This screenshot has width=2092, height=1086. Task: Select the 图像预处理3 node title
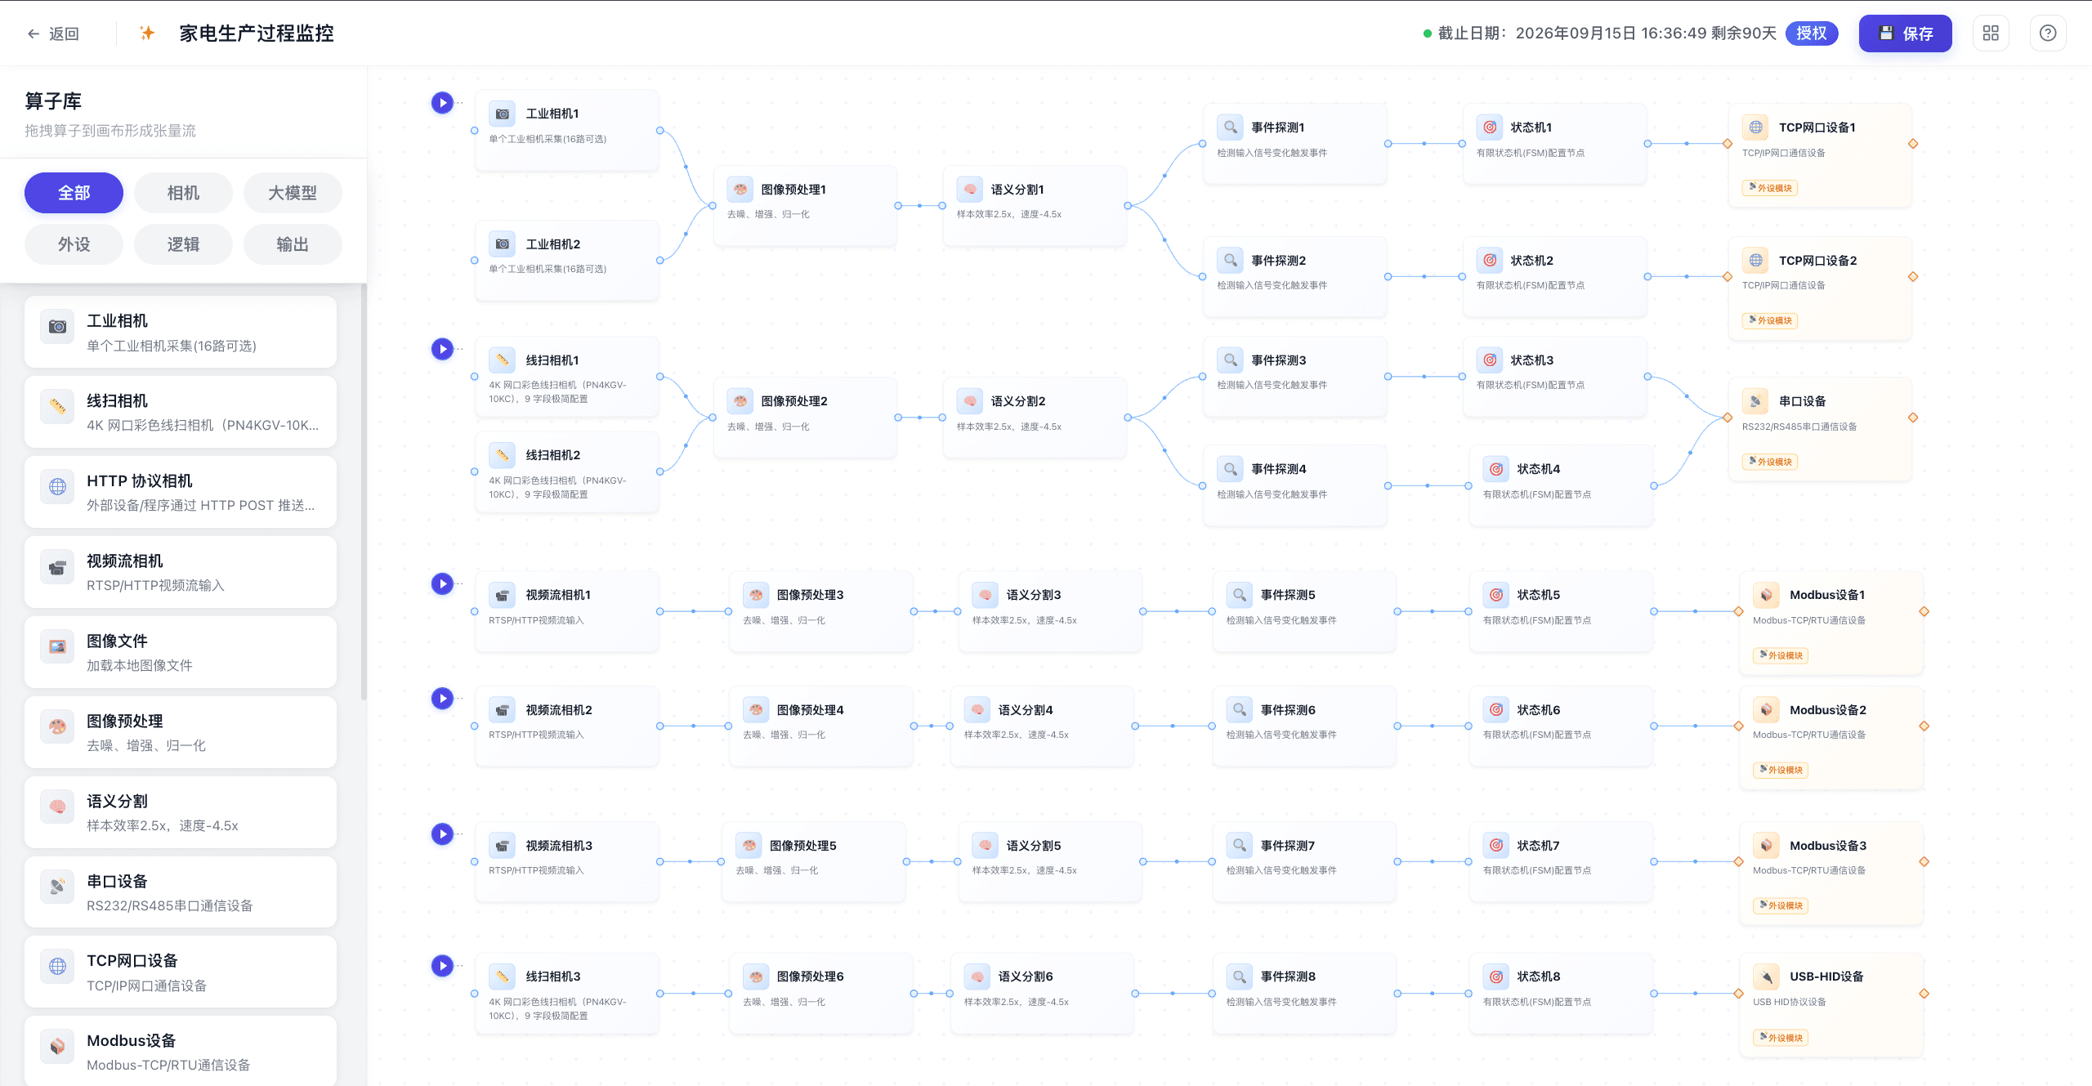tap(810, 595)
